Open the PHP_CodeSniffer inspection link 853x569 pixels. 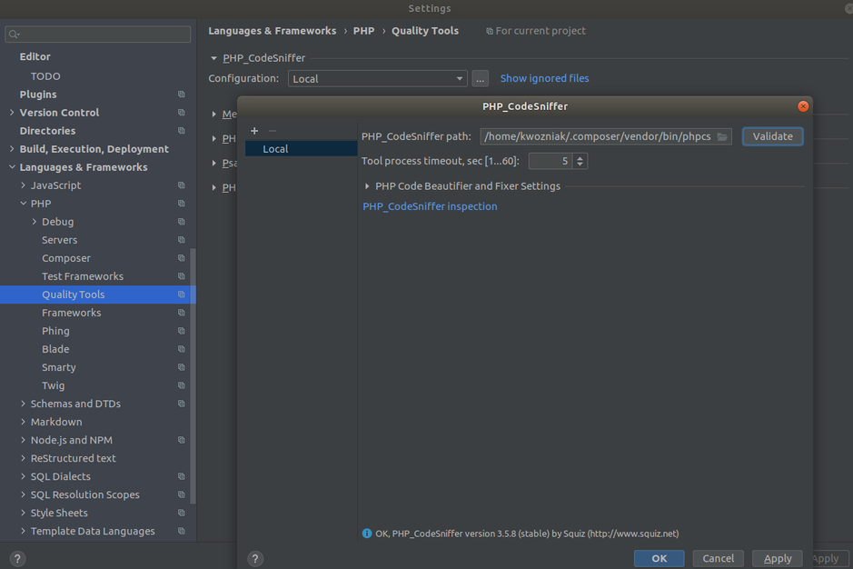click(x=429, y=206)
